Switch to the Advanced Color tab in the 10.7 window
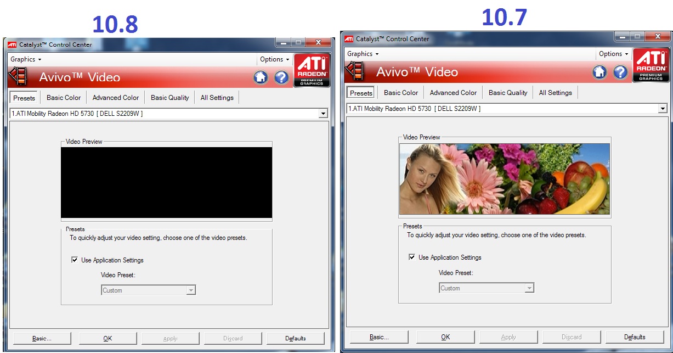The height and width of the screenshot is (353, 673). [453, 93]
